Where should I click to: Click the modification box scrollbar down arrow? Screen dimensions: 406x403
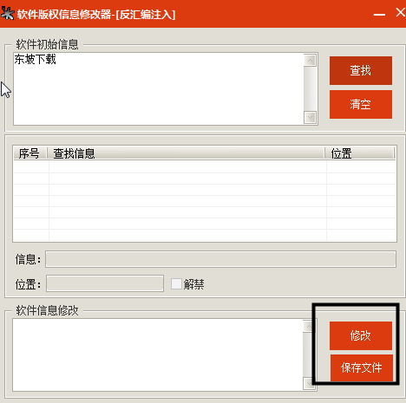tap(308, 383)
